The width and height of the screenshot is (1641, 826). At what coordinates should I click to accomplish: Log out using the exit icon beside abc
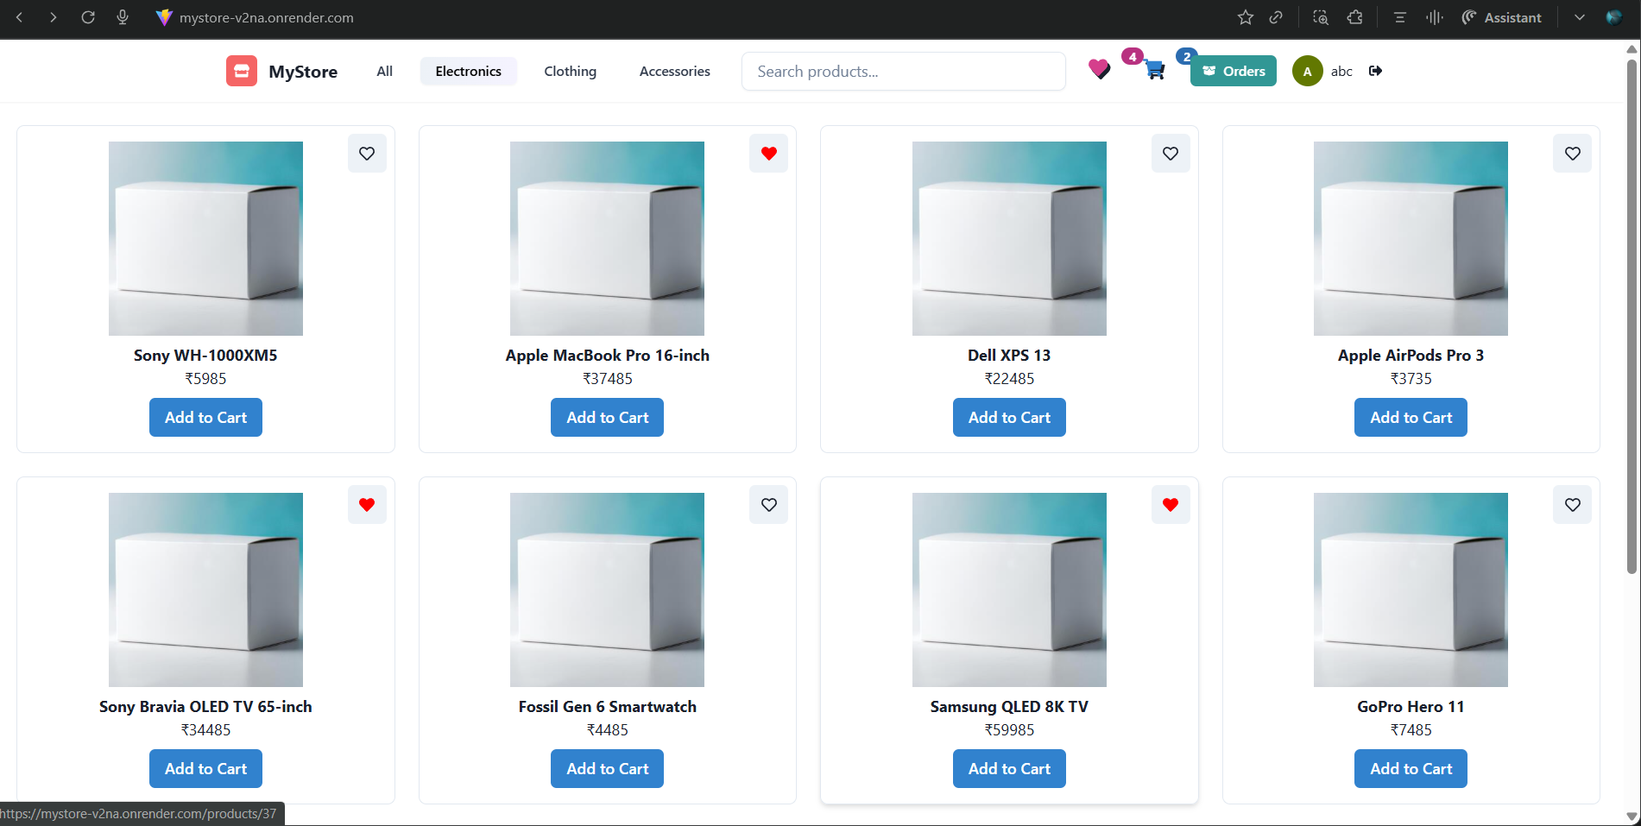point(1375,71)
